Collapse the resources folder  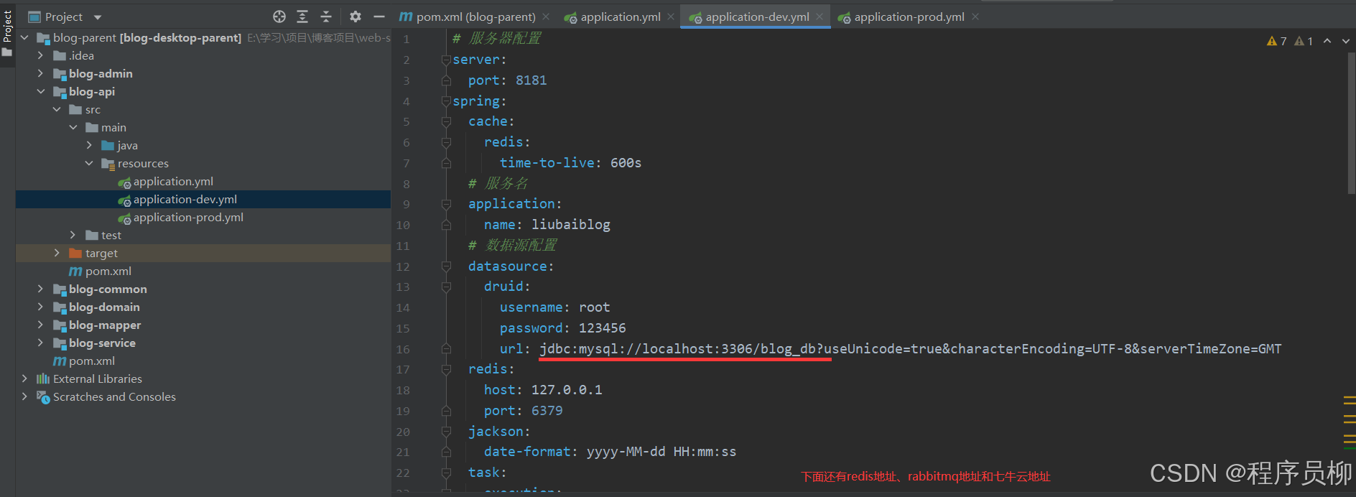89,163
